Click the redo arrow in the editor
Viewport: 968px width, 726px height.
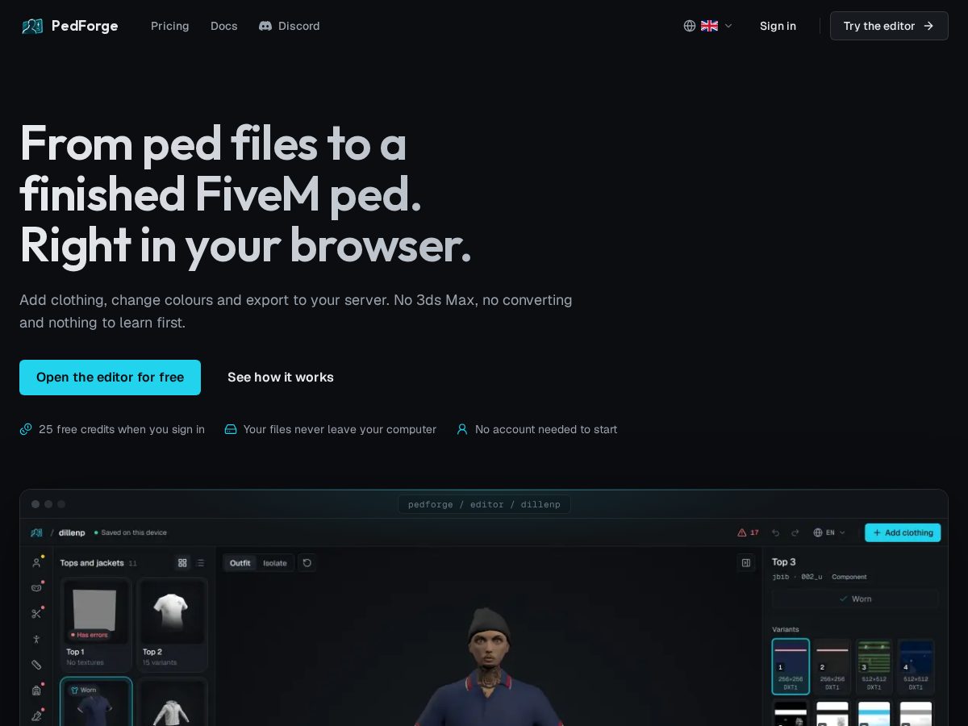[x=795, y=532]
